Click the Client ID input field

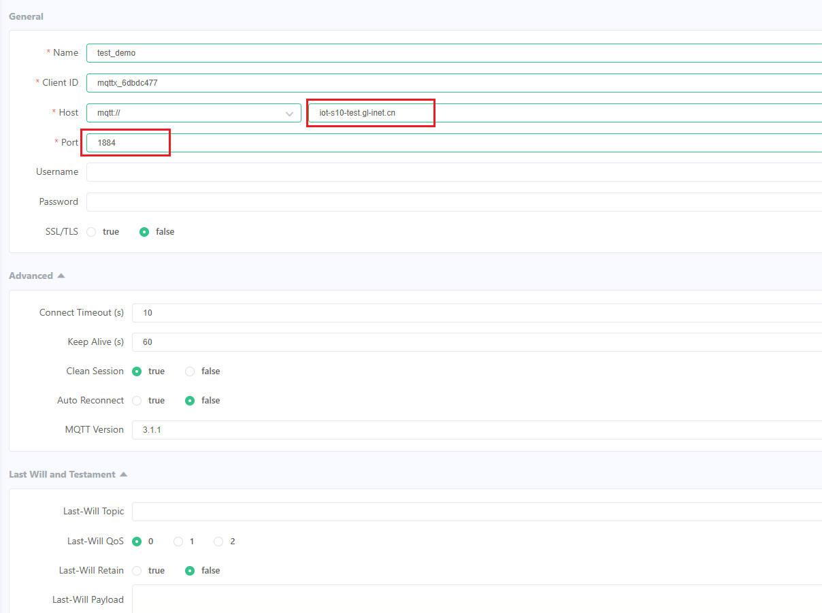click(x=454, y=83)
